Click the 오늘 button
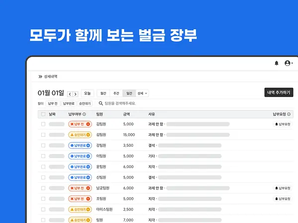The image size is (298, 223). click(x=87, y=93)
